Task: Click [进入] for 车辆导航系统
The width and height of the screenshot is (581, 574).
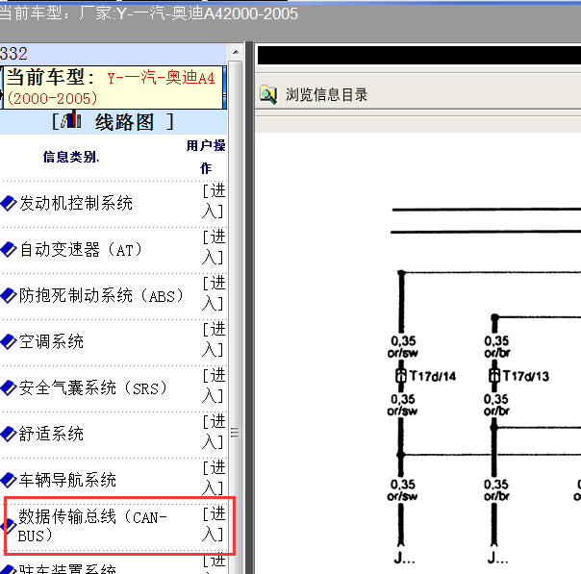Action: (x=214, y=478)
